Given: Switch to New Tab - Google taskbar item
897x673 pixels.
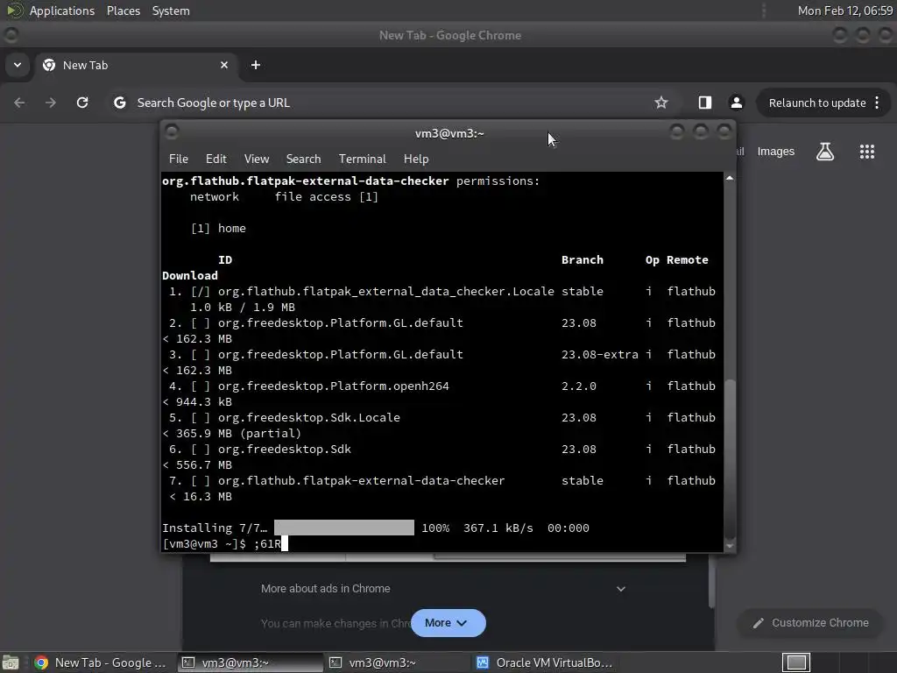Looking at the screenshot, I should click(100, 662).
